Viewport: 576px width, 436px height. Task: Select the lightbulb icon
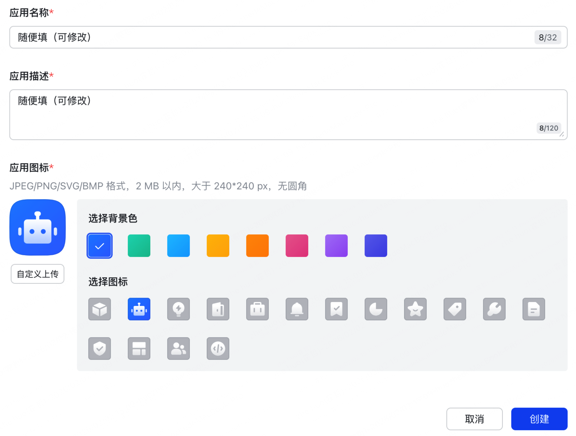(178, 309)
